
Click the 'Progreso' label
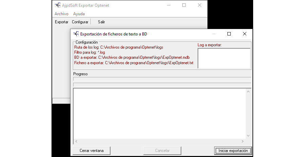(80, 74)
